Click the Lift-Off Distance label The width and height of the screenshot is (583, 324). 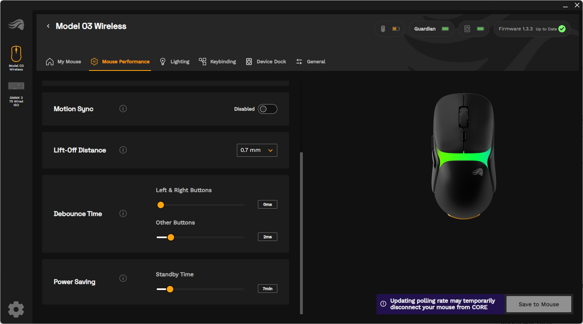click(x=80, y=150)
